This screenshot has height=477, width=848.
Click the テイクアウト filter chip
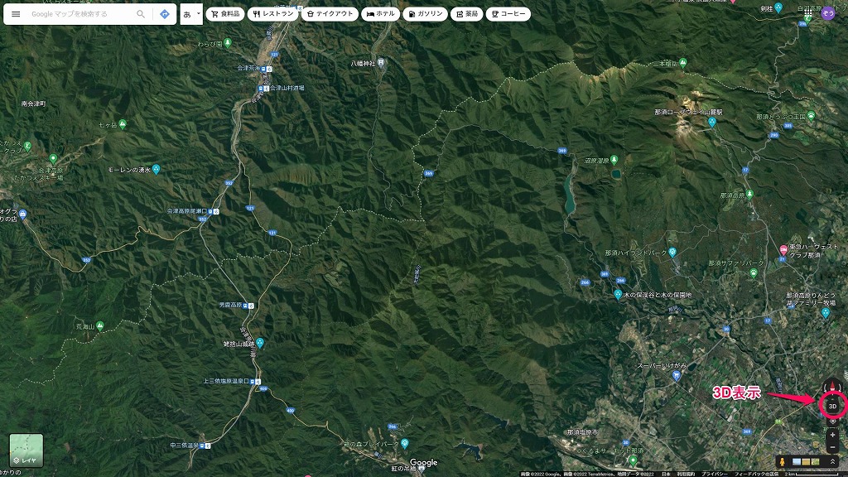(330, 14)
